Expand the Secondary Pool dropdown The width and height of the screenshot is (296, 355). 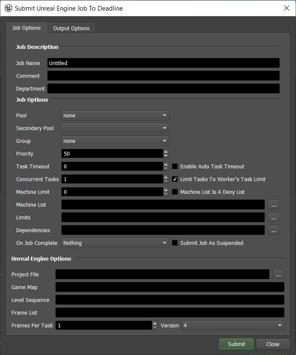(x=115, y=128)
